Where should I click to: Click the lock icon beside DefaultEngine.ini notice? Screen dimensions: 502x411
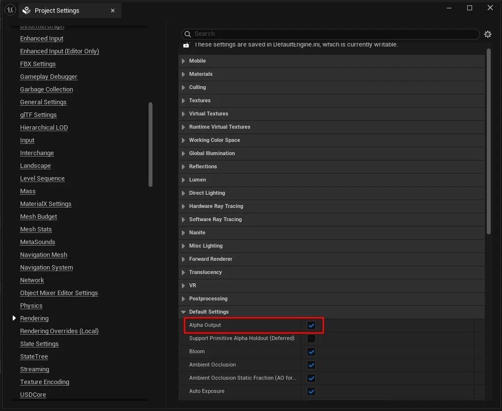pyautogui.click(x=186, y=45)
